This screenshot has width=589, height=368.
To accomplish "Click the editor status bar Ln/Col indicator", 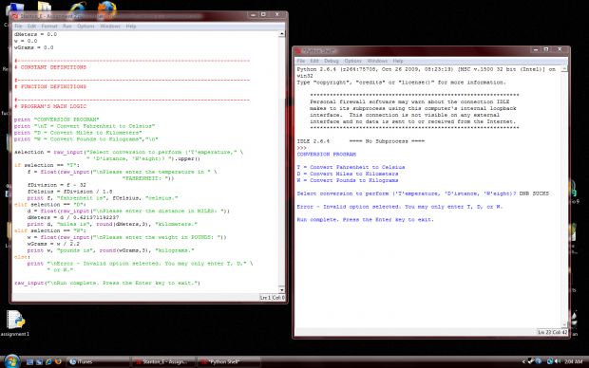I will coord(272,298).
